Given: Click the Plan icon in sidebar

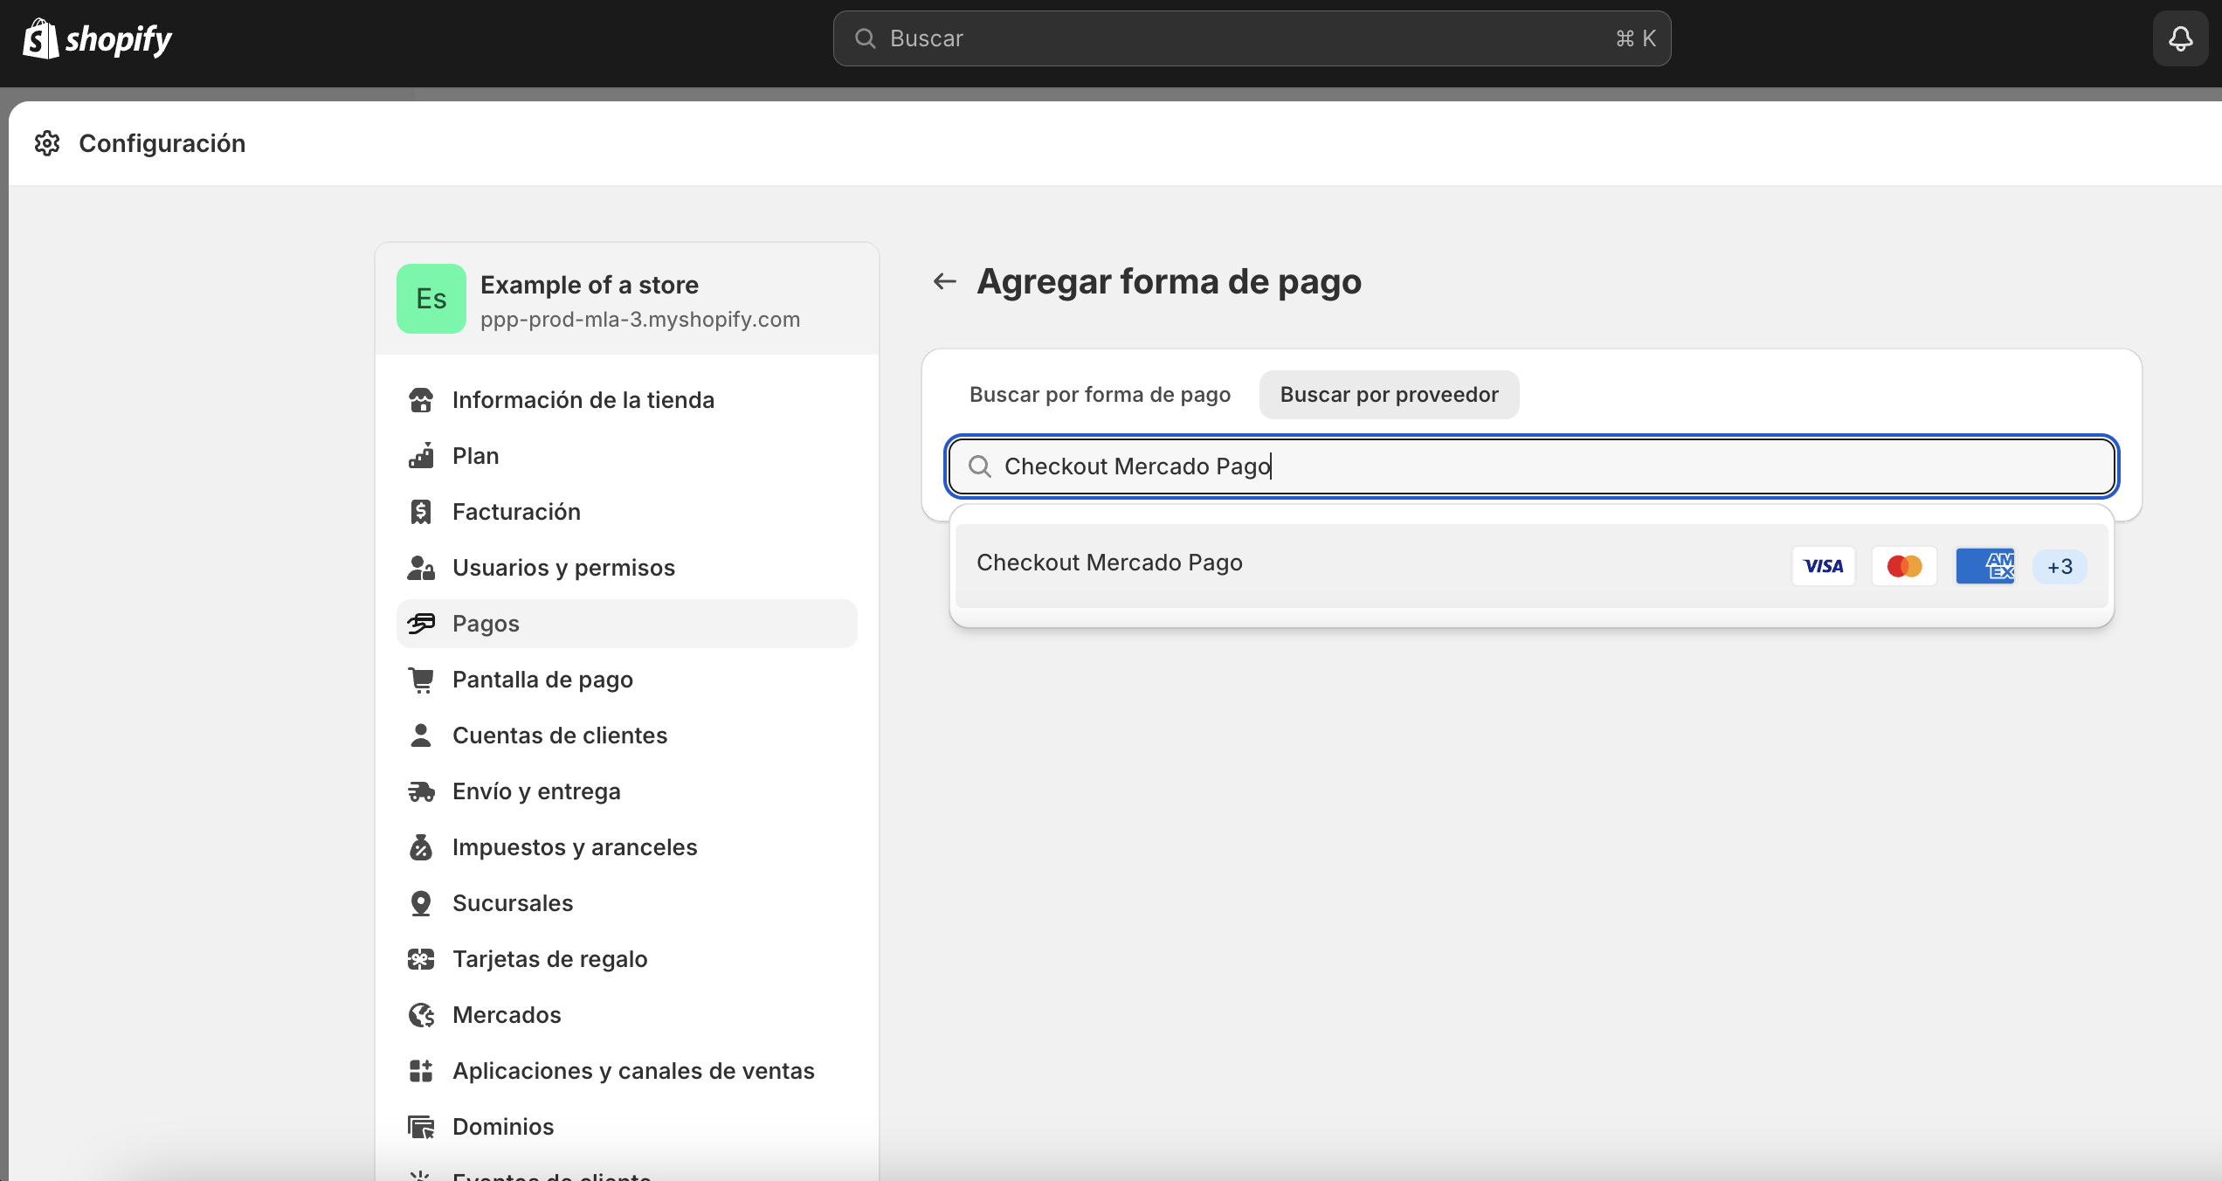Looking at the screenshot, I should coord(421,456).
